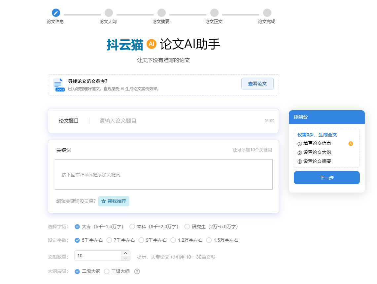Click the orange AI badge beside 抖云猫
377x284 pixels.
point(152,43)
